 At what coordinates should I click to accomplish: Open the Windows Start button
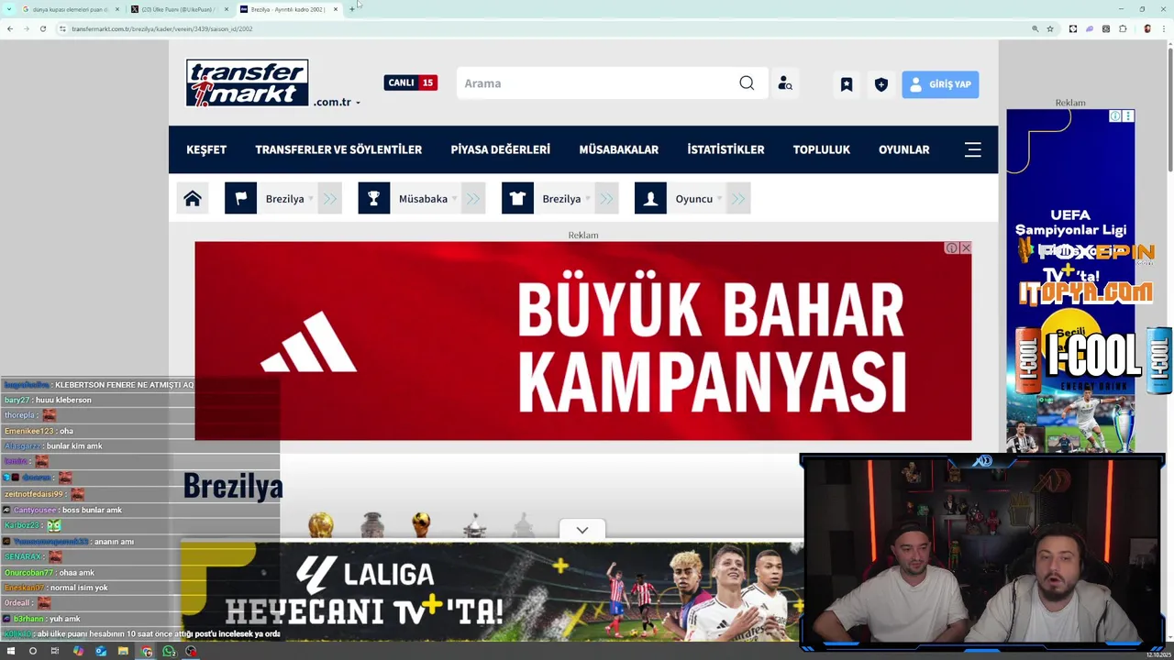pyautogui.click(x=11, y=652)
